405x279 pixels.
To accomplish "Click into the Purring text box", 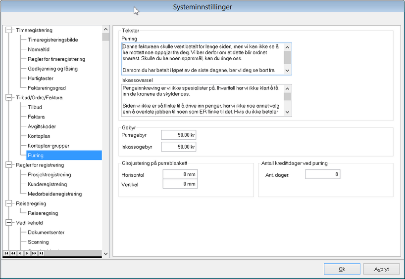I will click(202, 59).
